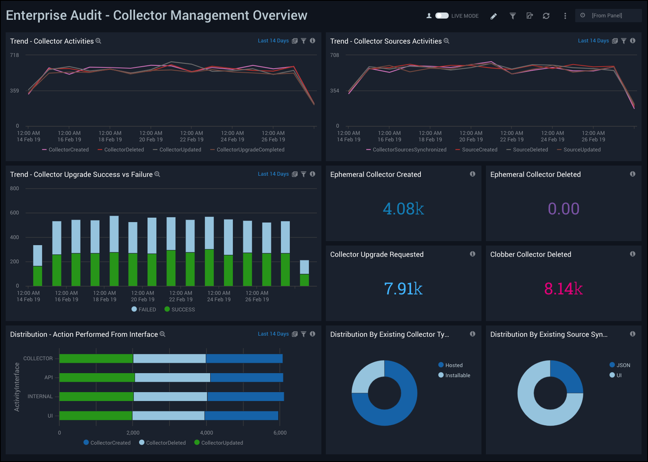Open magnifier on Trend - Collector Activities panel
The image size is (648, 462).
coord(98,41)
